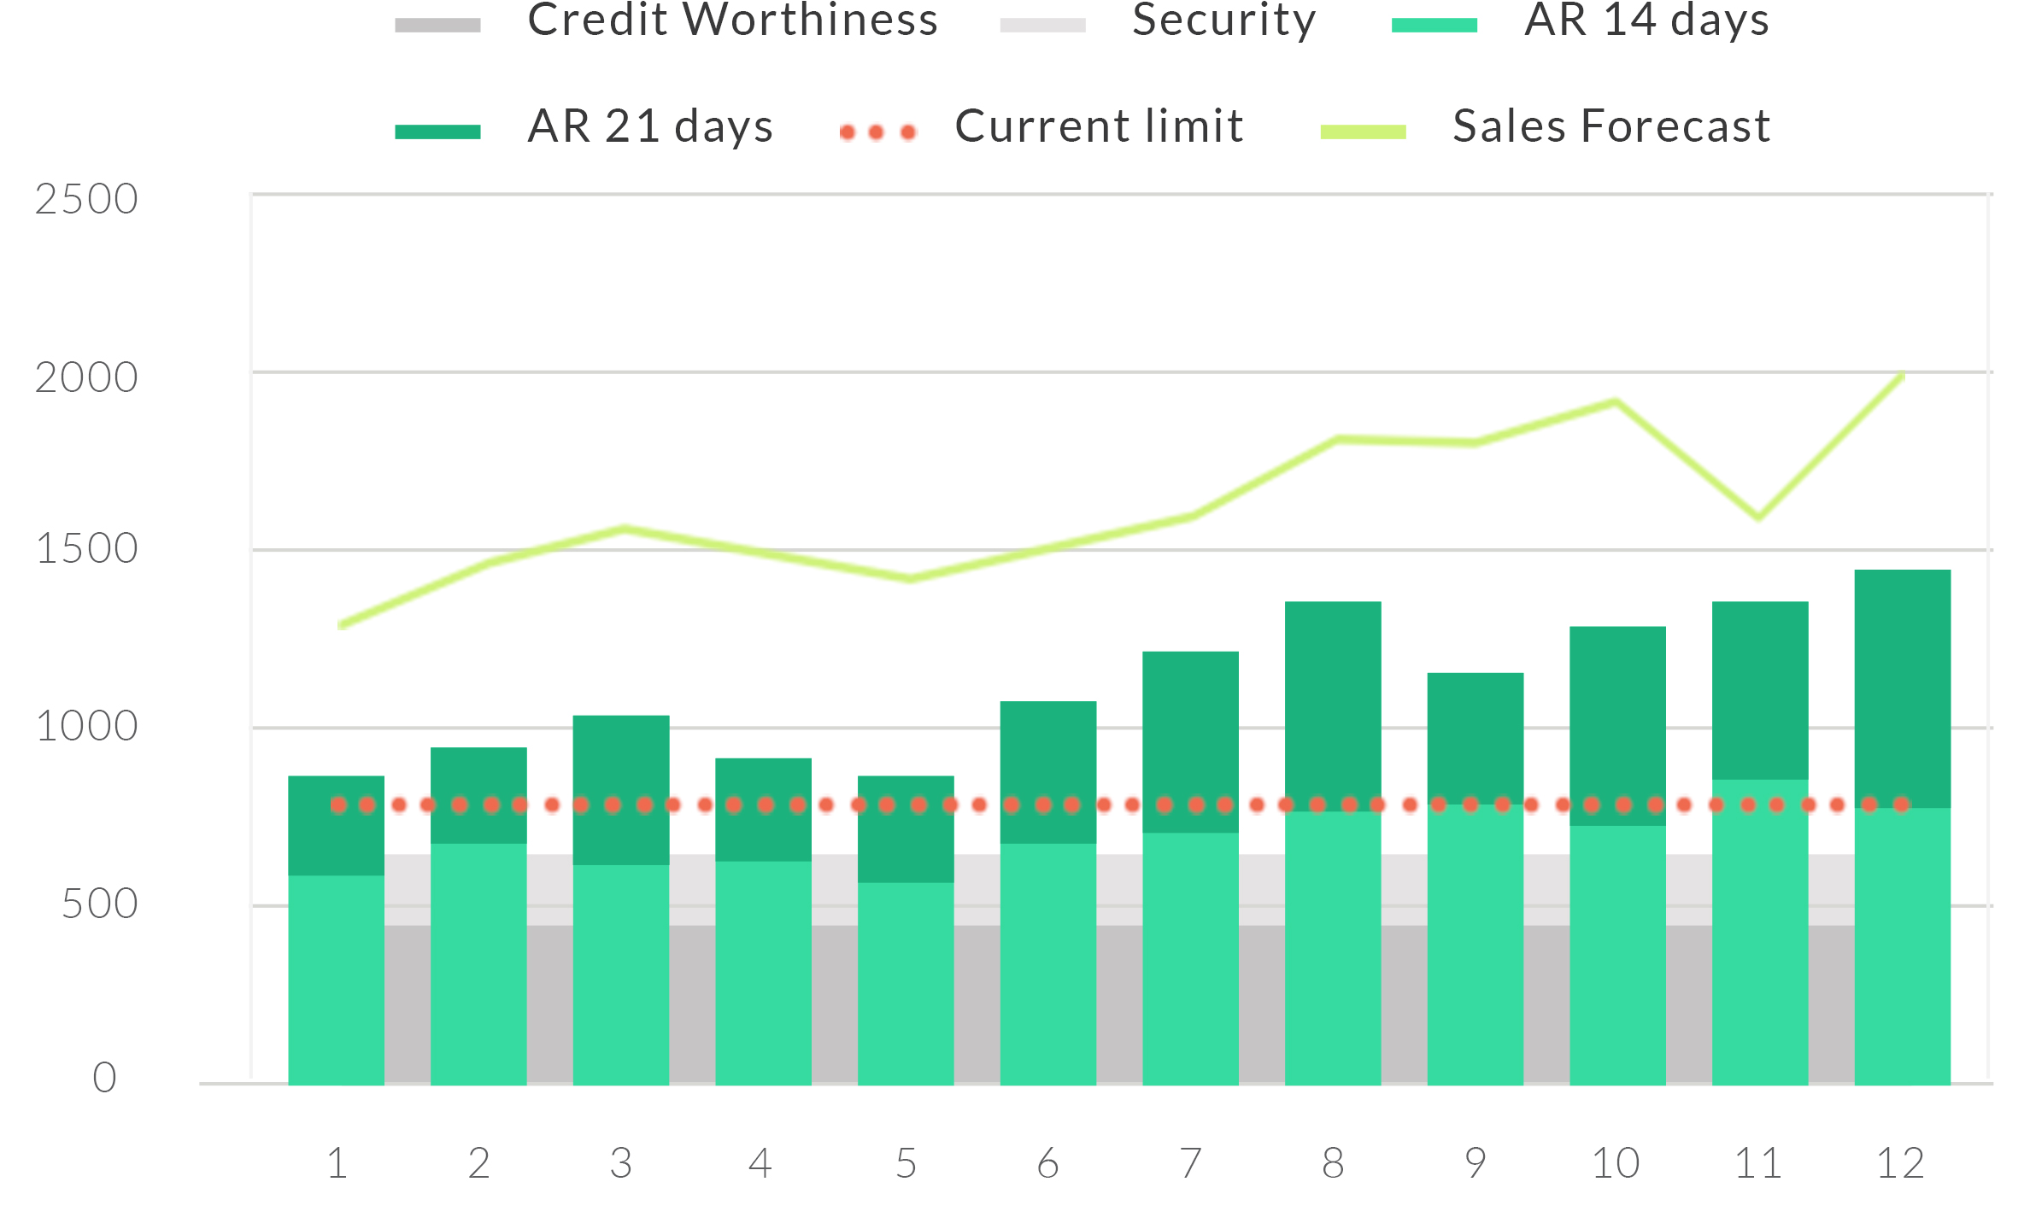Toggle the Credit Worthiness legend label
Screen dimensions: 2030x1217
pos(732,20)
